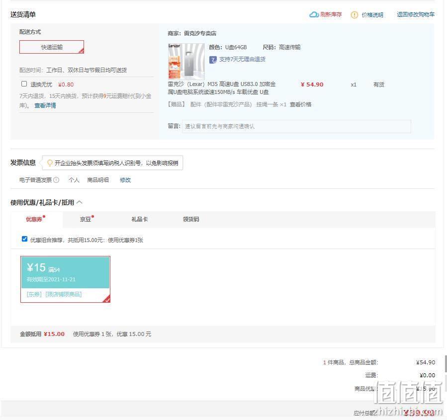This screenshot has height=420, width=447.
Task: Select the ¥15 满54 coupon card
Action: click(65, 279)
